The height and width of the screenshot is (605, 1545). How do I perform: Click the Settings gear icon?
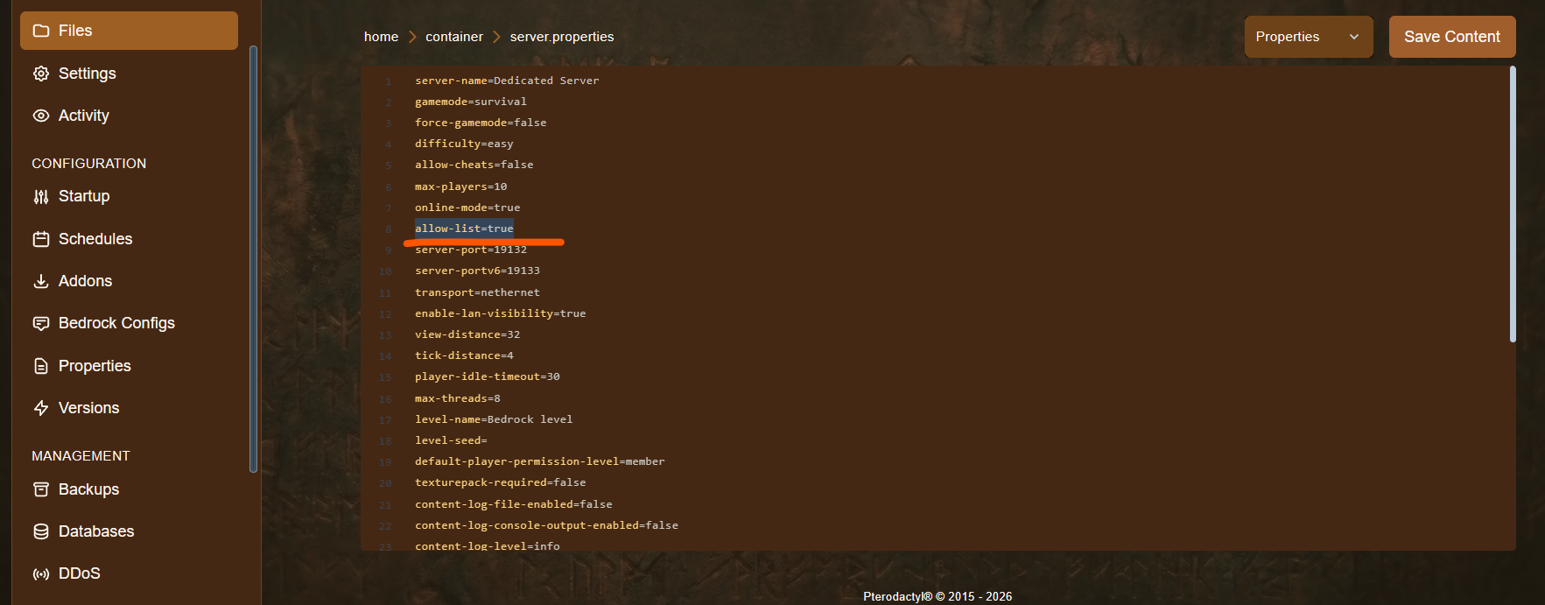pos(41,74)
